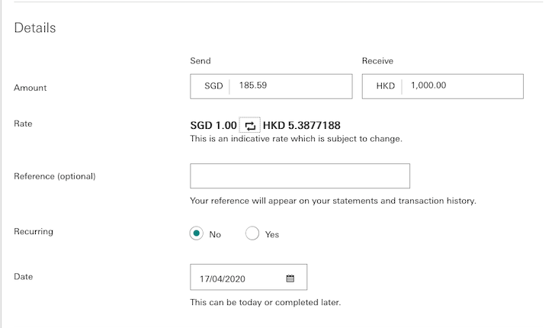555x328 pixels.
Task: Click the Details heading
Action: (x=35, y=28)
